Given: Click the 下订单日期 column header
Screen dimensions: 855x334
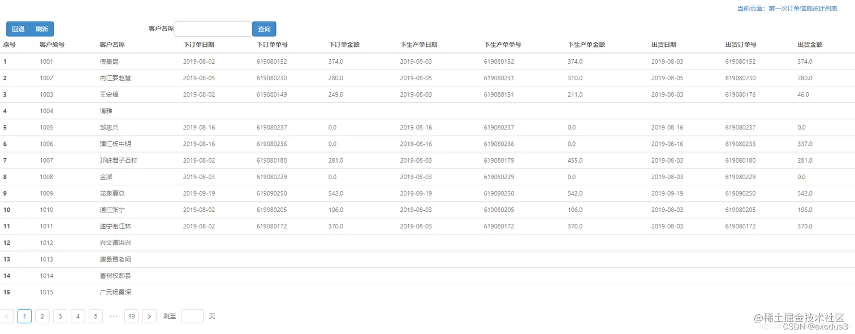Looking at the screenshot, I should tap(198, 45).
